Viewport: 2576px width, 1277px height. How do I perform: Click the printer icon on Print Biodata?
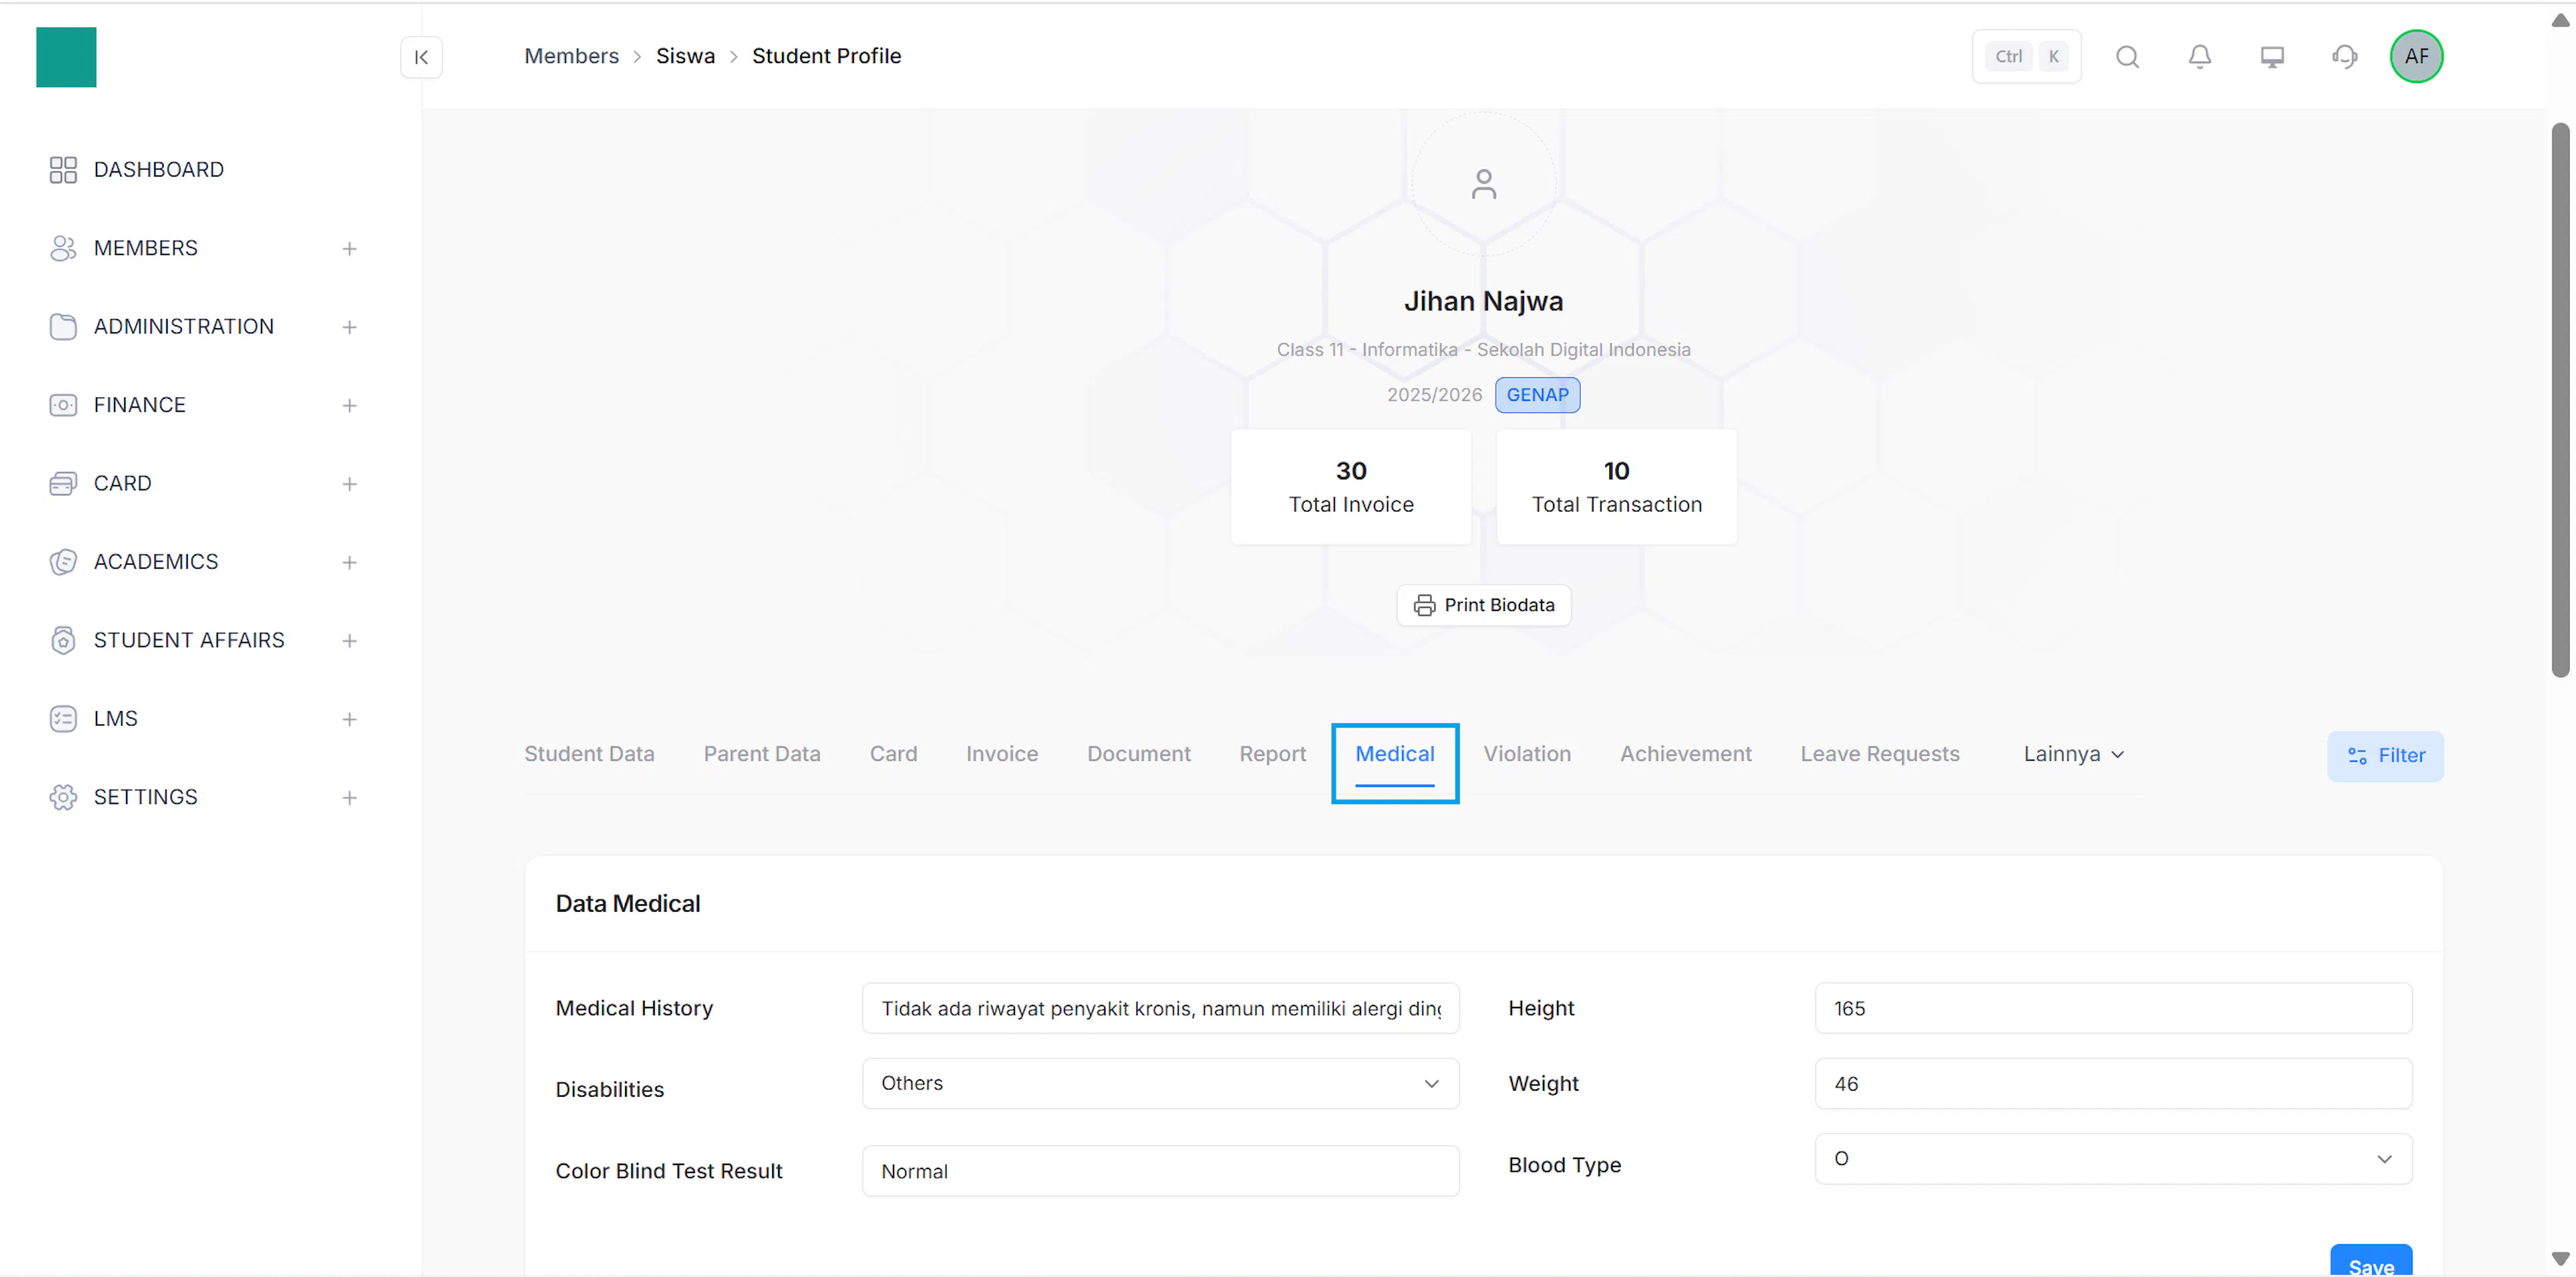(x=1424, y=605)
